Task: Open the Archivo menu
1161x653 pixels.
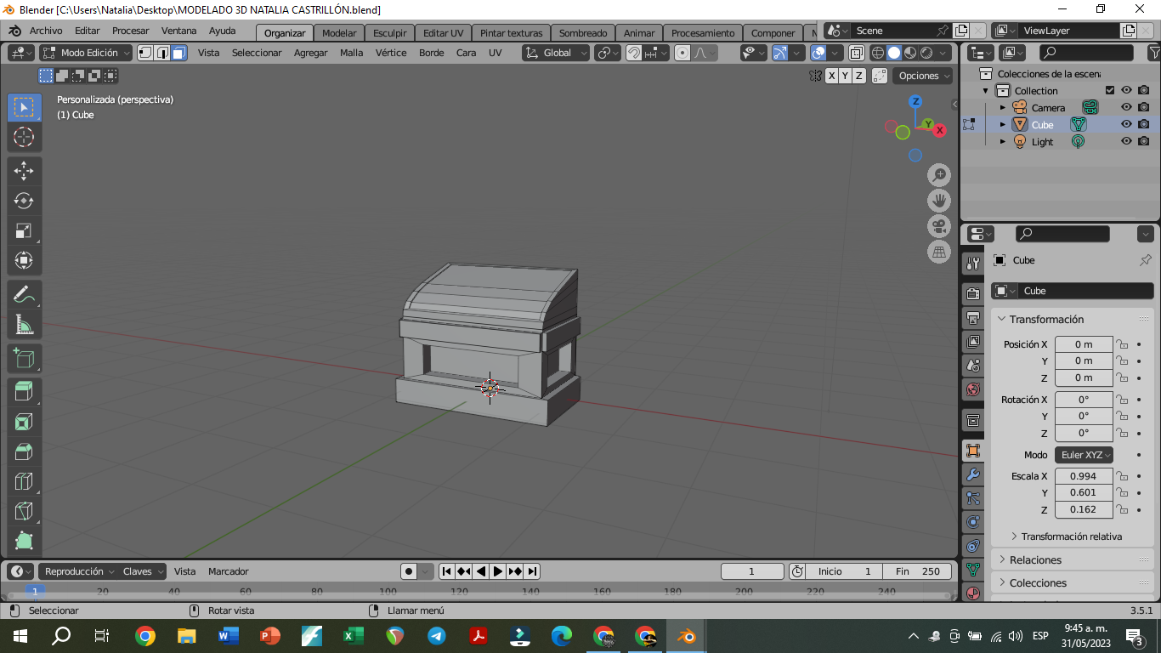Action: pyautogui.click(x=46, y=31)
